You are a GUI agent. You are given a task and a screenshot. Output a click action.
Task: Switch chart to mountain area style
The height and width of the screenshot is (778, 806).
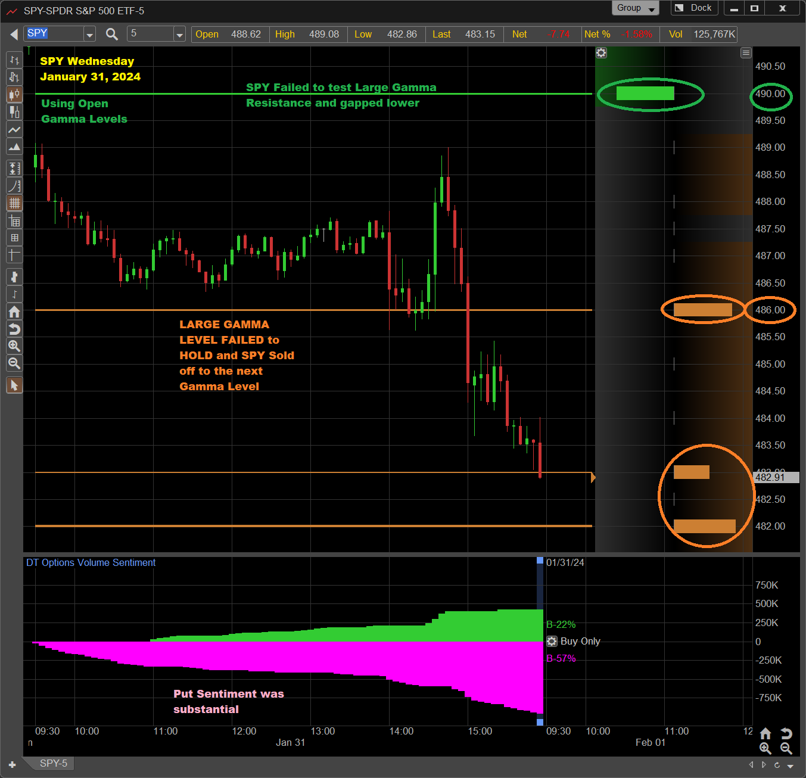[x=14, y=147]
